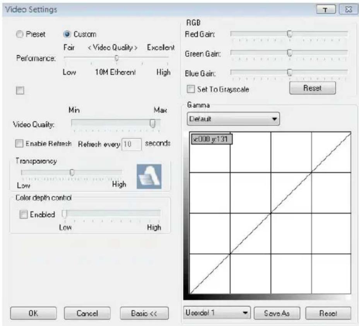This screenshot has height=326, width=359.
Task: Click the Blue Gain slider thumb
Action: tap(290, 73)
